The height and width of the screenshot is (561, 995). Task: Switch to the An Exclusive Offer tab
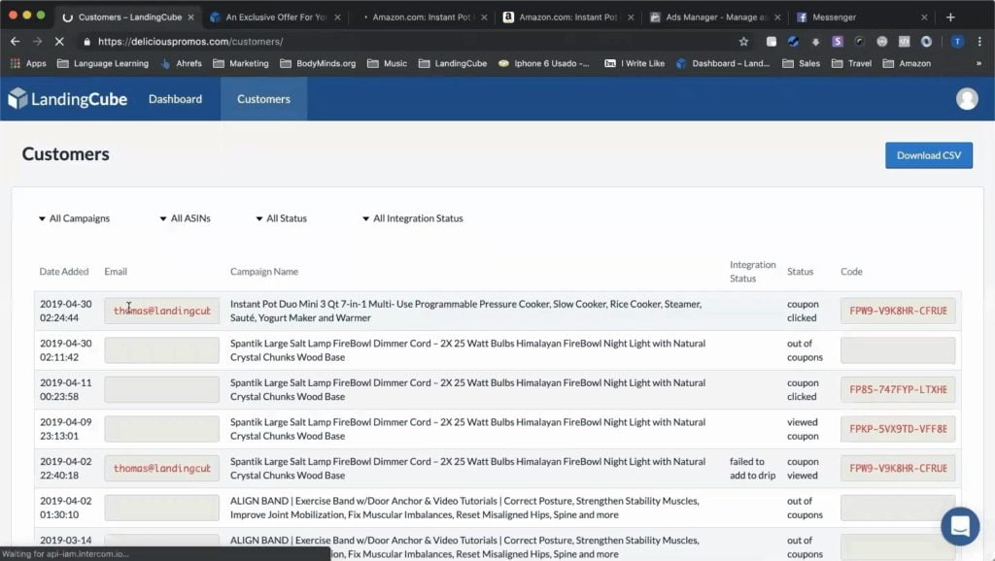[276, 17]
